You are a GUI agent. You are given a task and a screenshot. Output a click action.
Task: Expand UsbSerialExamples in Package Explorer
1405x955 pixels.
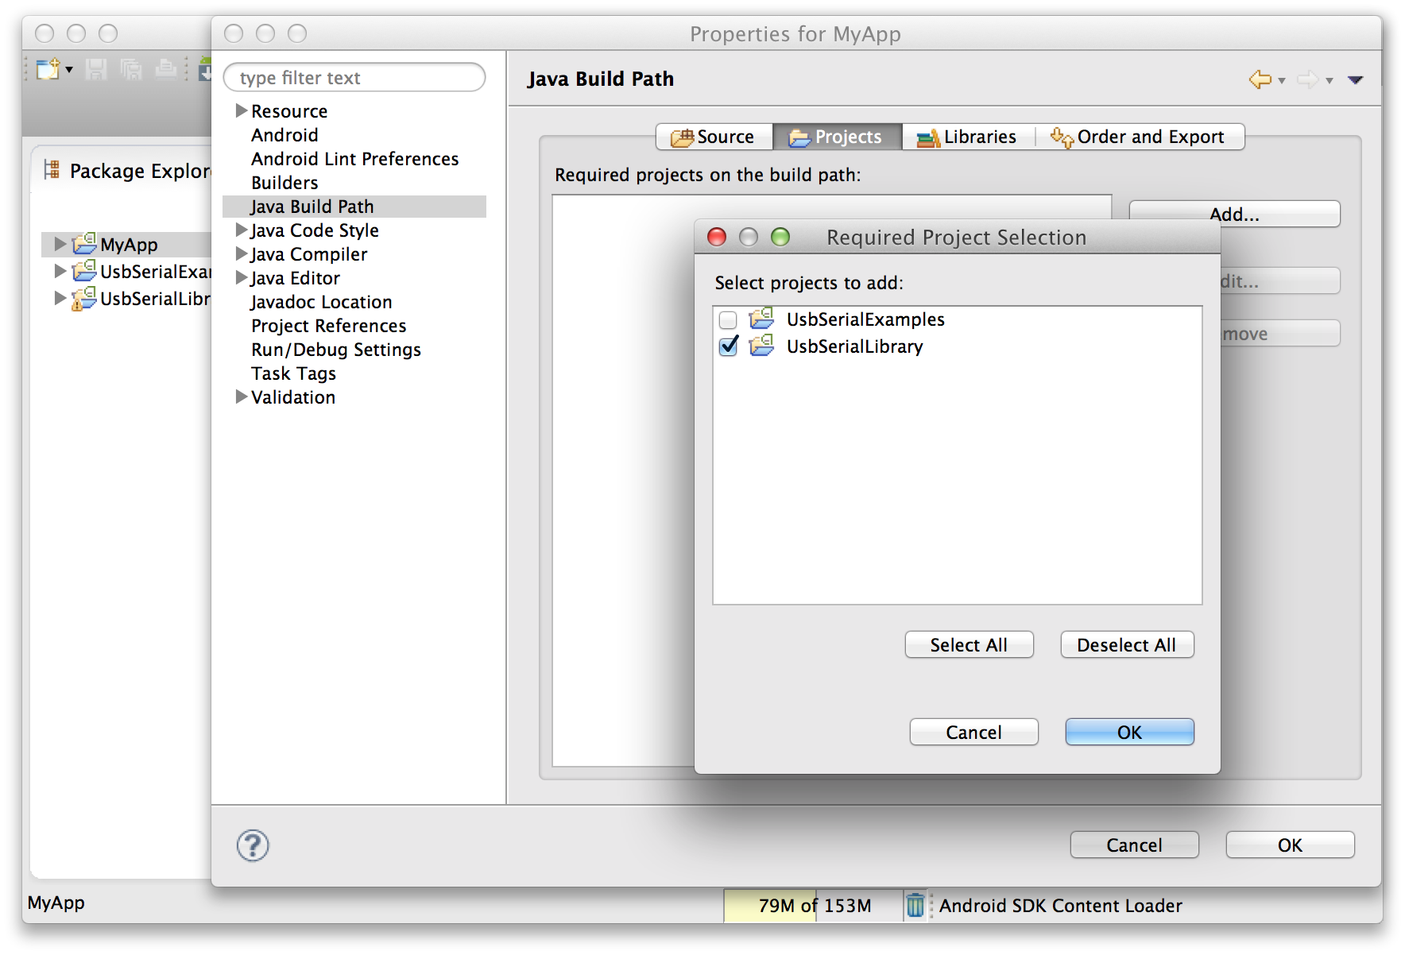[x=60, y=271]
